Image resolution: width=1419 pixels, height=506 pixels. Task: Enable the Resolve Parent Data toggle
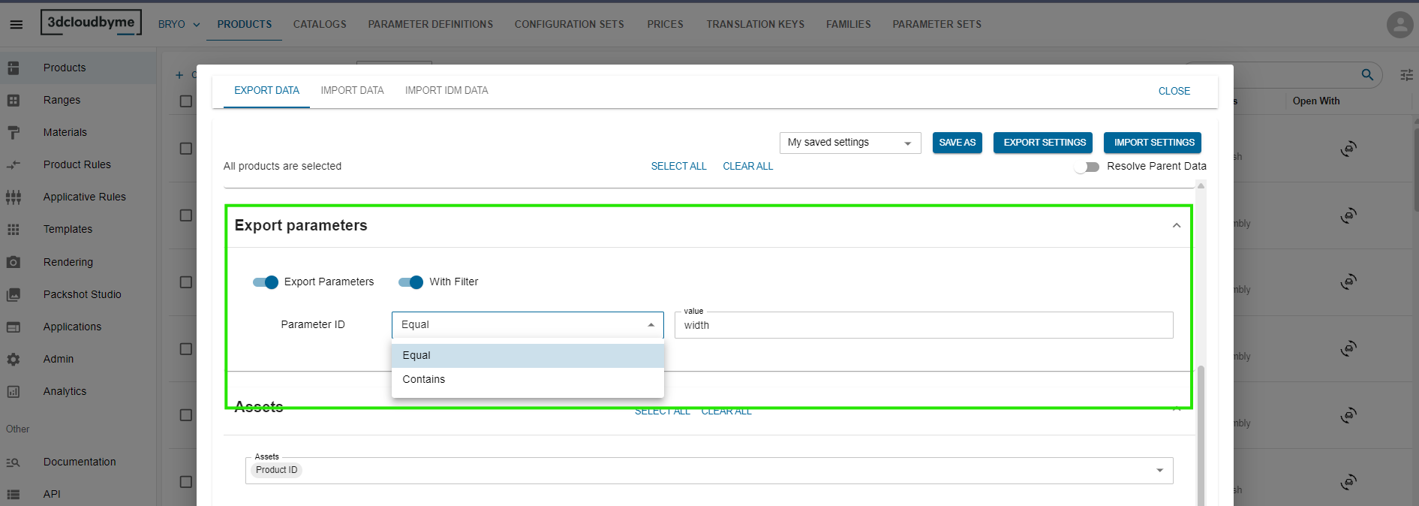(1086, 167)
